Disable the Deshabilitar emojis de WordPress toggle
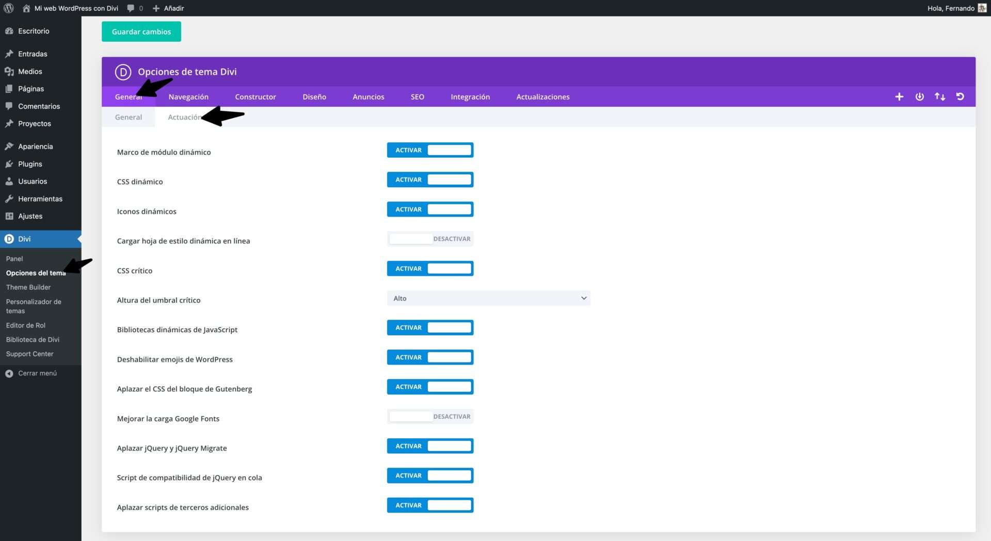991x541 pixels. point(430,357)
